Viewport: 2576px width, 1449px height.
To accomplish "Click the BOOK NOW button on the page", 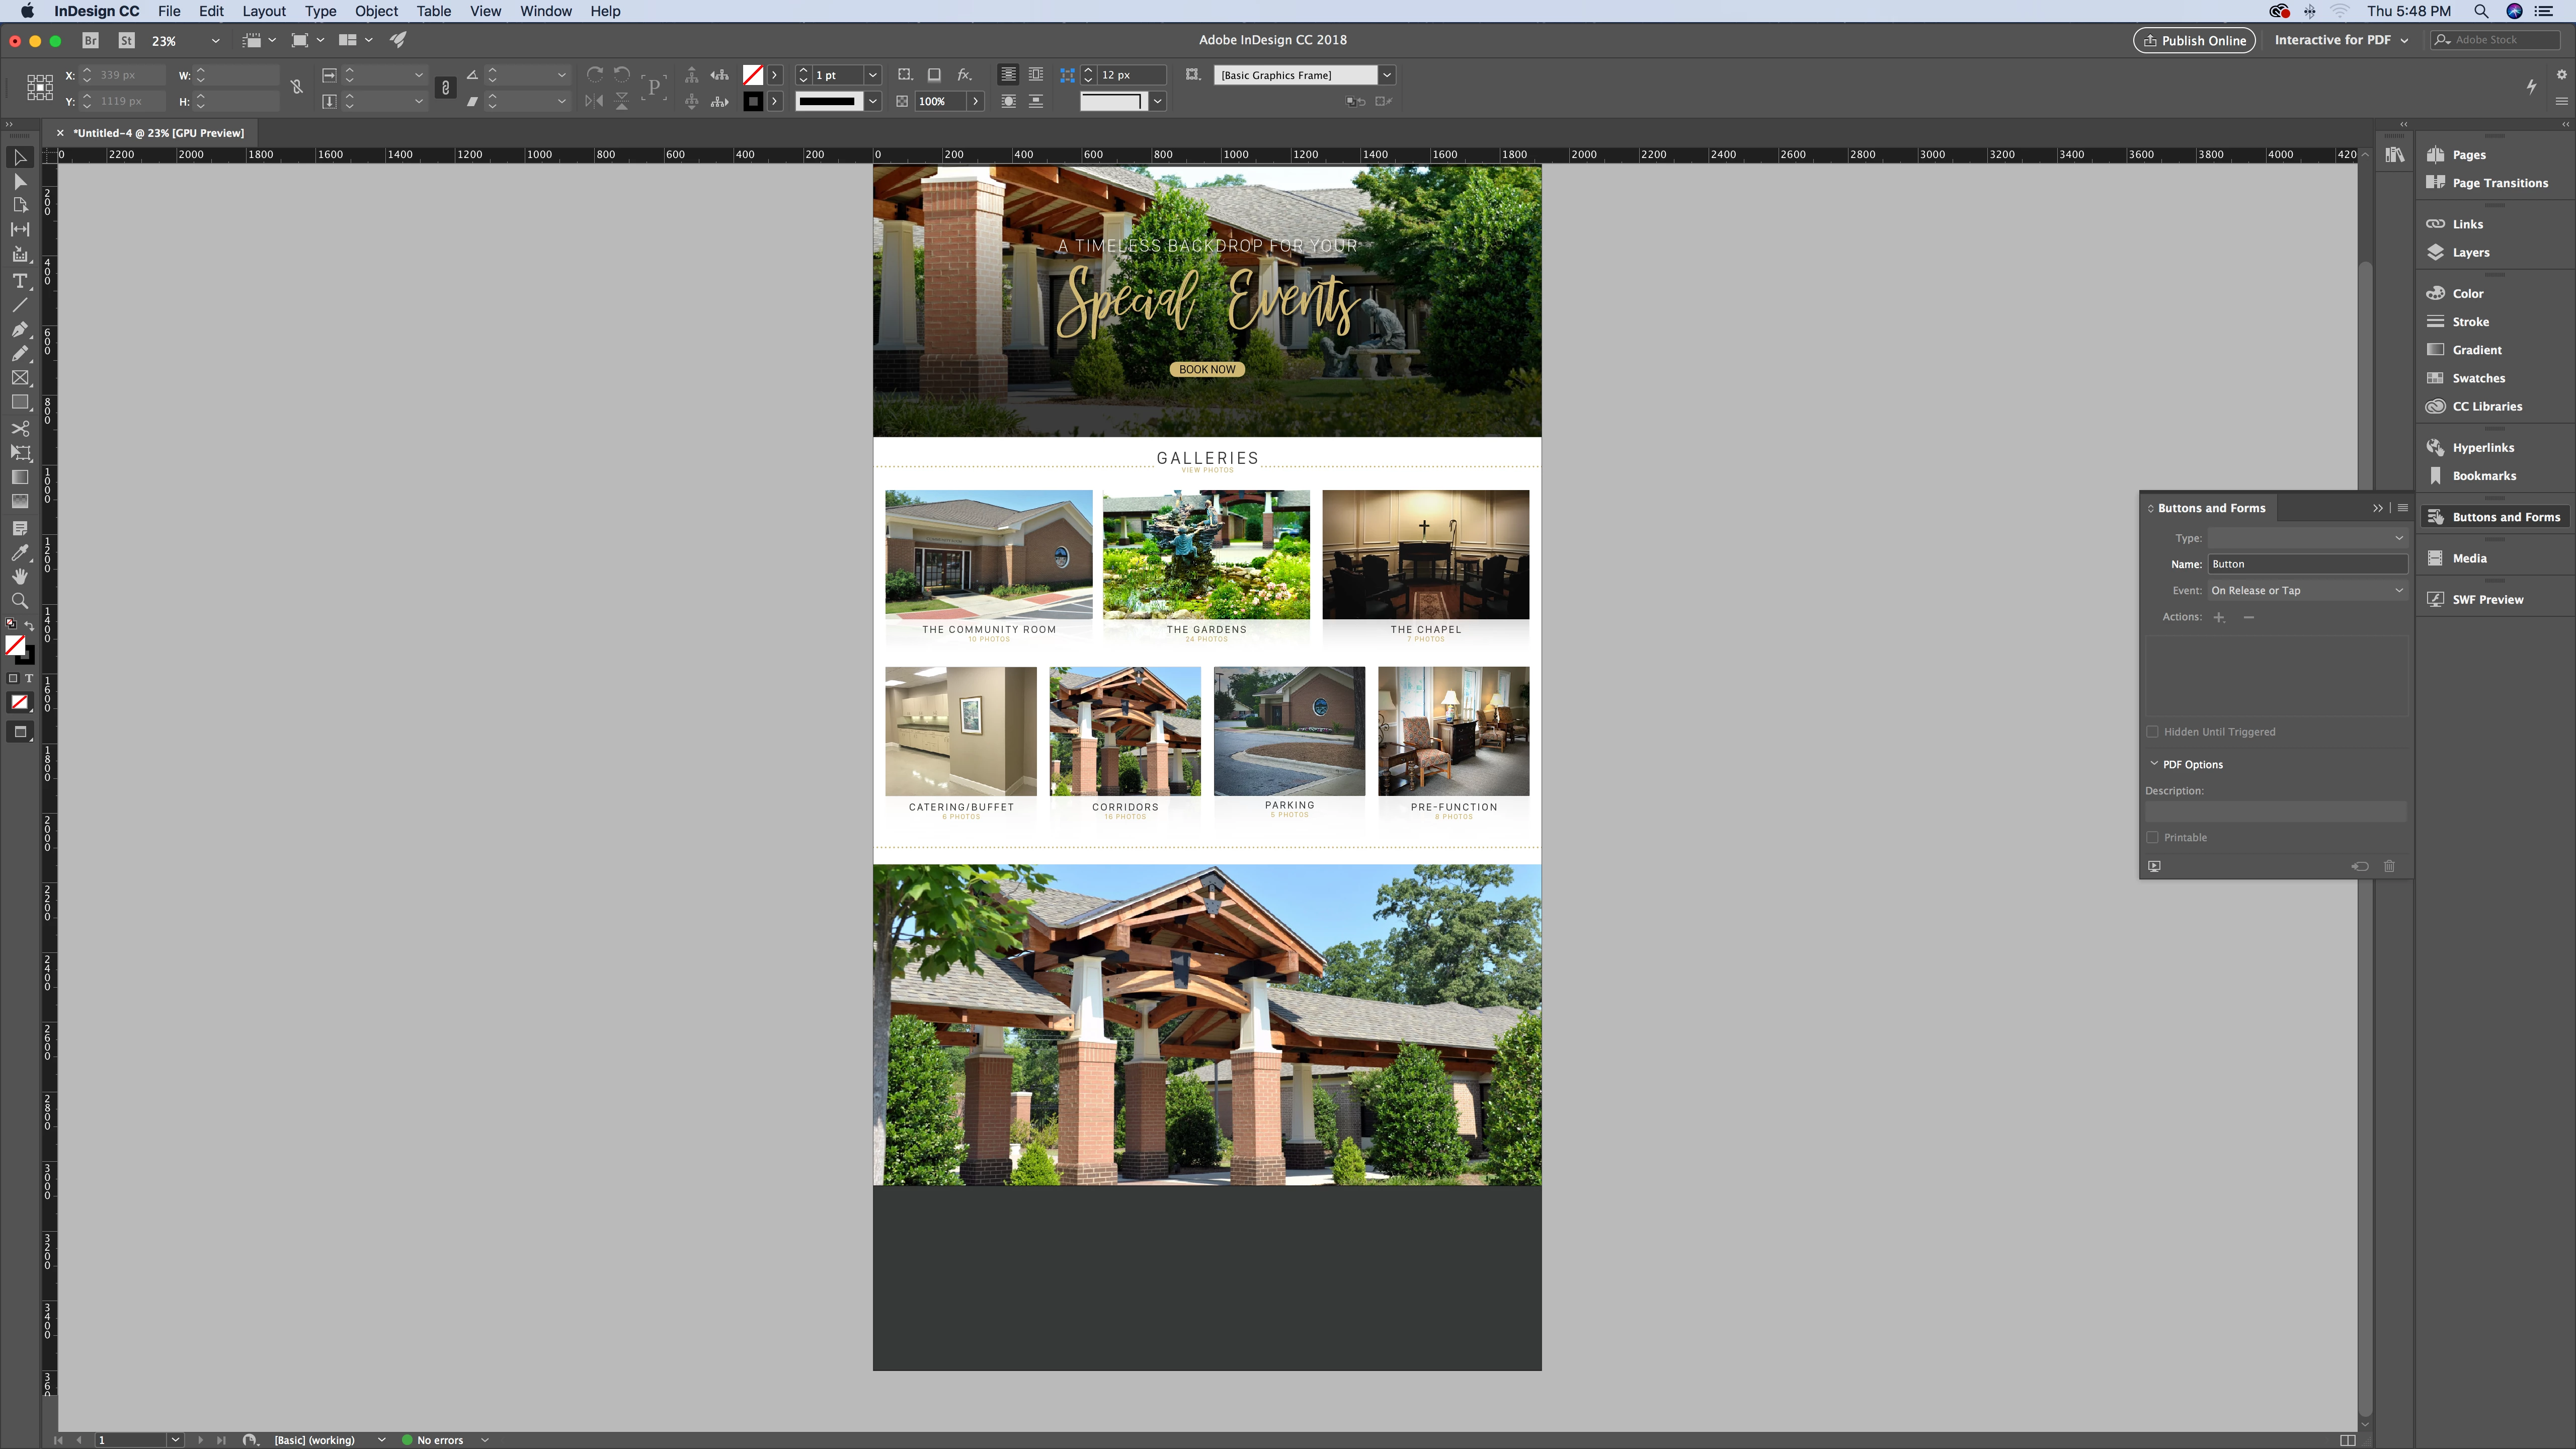I will point(1206,369).
